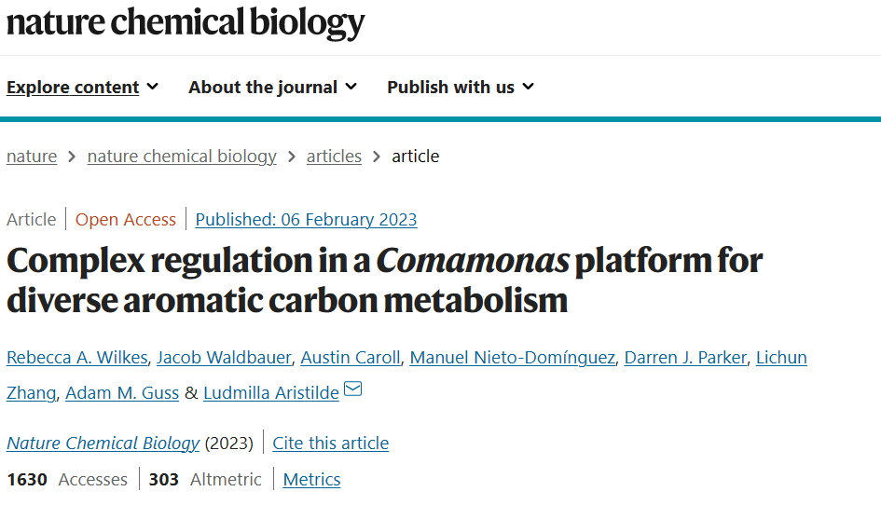Open author Rebecca A. Wilkes
Image resolution: width=881 pixels, height=505 pixels.
coord(77,357)
